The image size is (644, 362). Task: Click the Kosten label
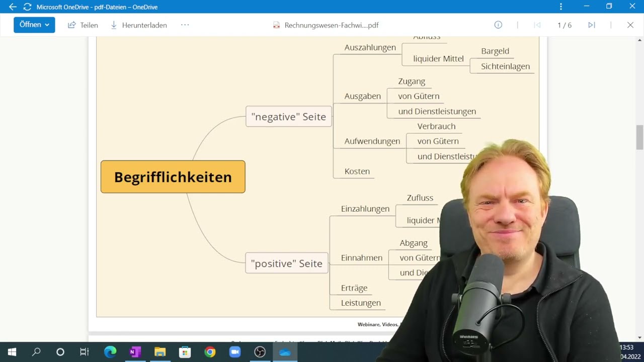coord(357,171)
